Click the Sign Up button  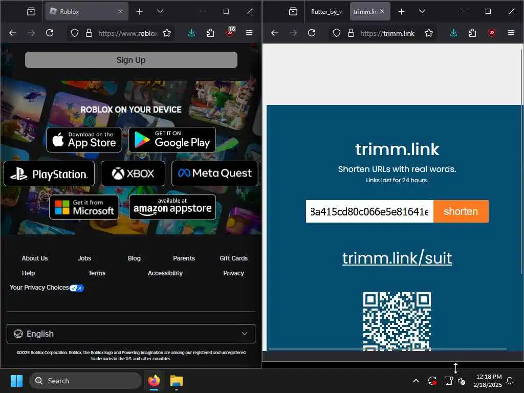click(x=131, y=60)
